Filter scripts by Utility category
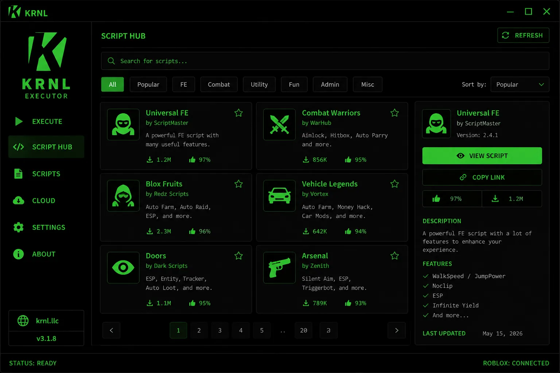Screen dimensions: 560x373 click(259, 85)
